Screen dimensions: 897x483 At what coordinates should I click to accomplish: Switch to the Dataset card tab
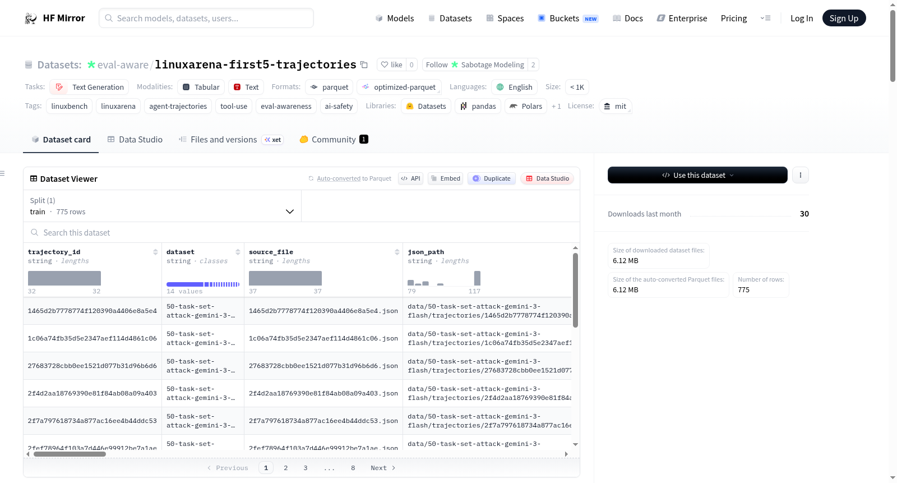[x=61, y=140]
